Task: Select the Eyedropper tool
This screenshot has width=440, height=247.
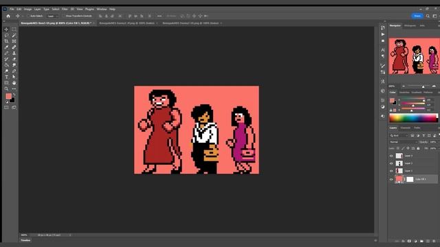Action: tap(6, 47)
